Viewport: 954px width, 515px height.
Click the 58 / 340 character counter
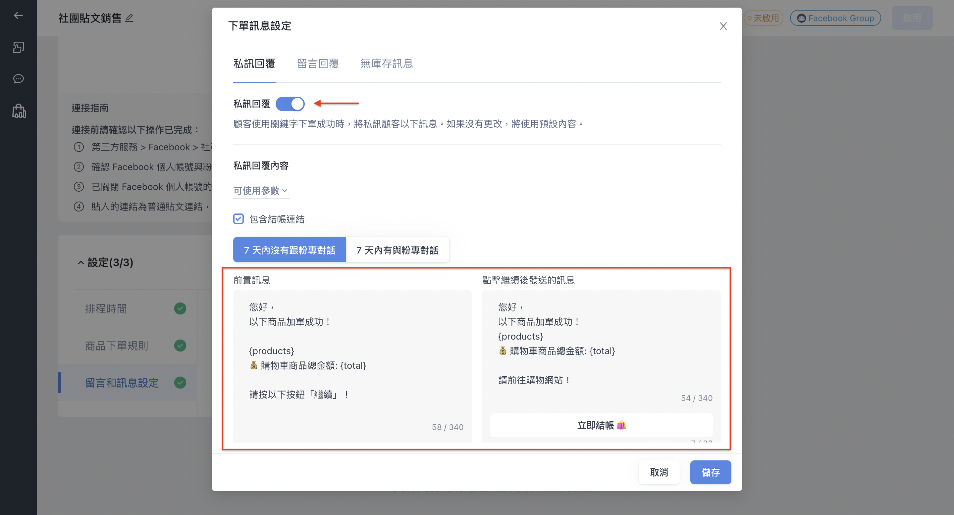(x=448, y=427)
